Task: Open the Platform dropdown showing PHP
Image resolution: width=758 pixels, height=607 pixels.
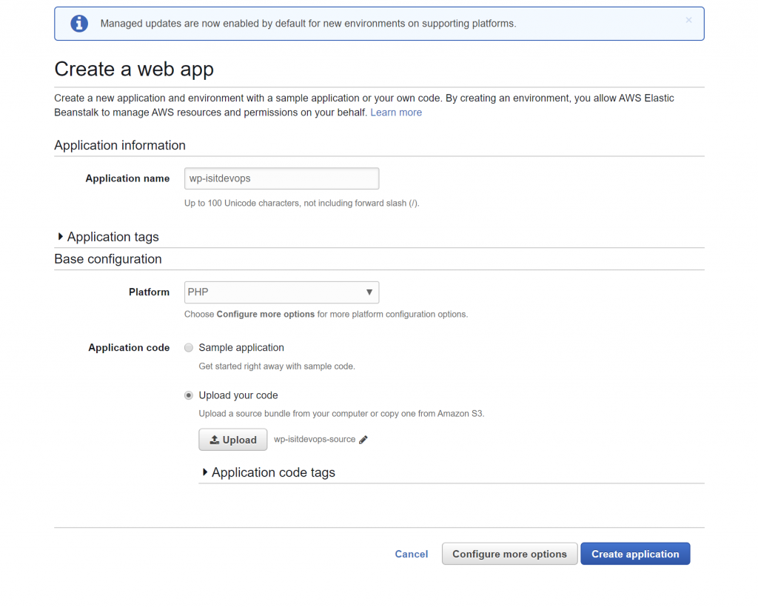Action: tap(281, 292)
